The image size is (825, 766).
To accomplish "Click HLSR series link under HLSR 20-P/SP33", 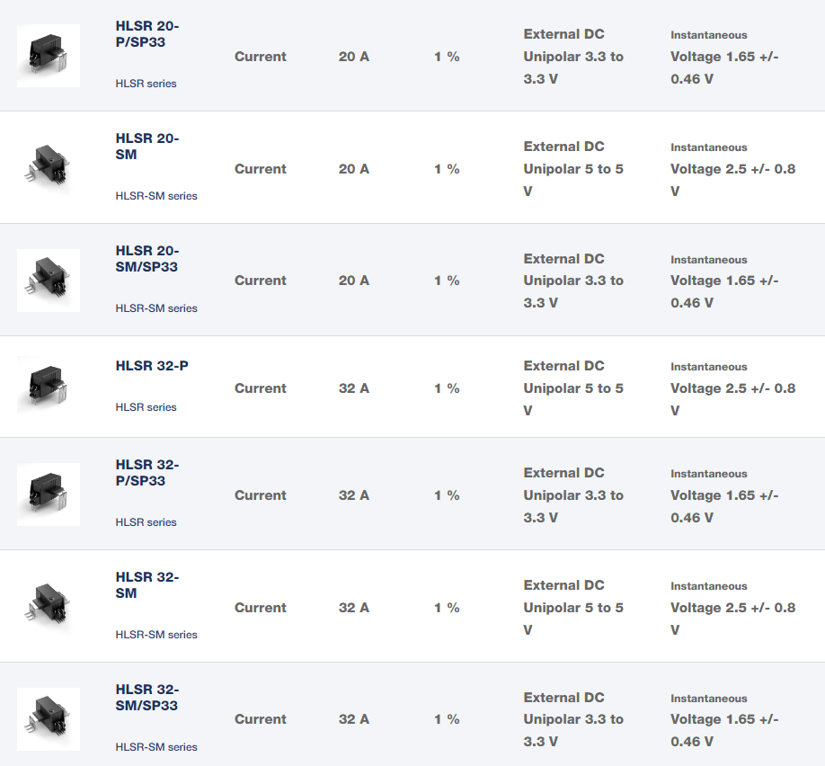I will click(x=146, y=84).
